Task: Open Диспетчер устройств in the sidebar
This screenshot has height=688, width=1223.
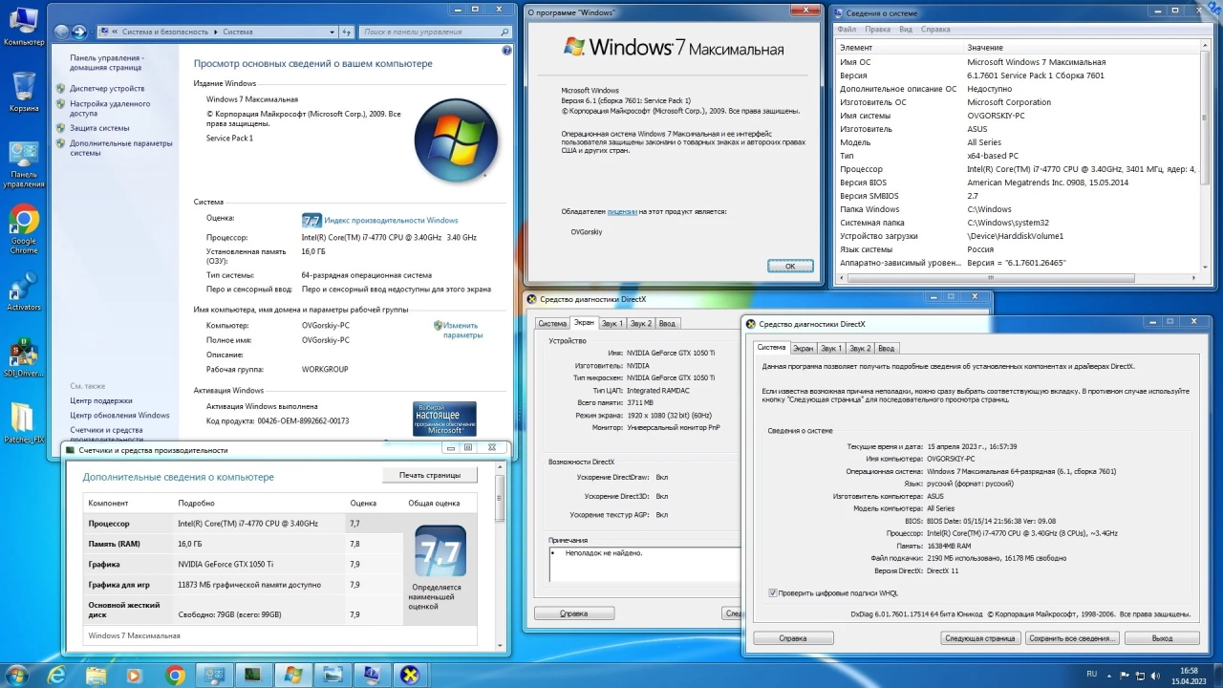Action: [107, 89]
